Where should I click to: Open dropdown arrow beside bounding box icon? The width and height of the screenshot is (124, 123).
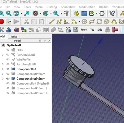pos(51,13)
